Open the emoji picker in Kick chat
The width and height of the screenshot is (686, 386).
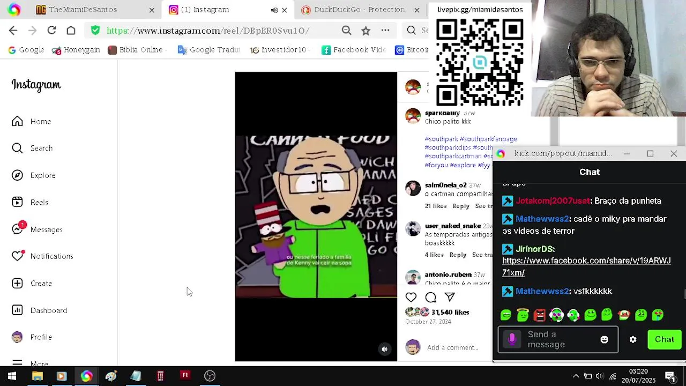tap(604, 340)
